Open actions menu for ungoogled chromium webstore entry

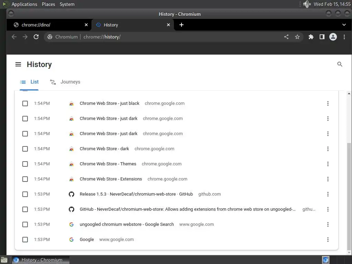tap(328, 224)
